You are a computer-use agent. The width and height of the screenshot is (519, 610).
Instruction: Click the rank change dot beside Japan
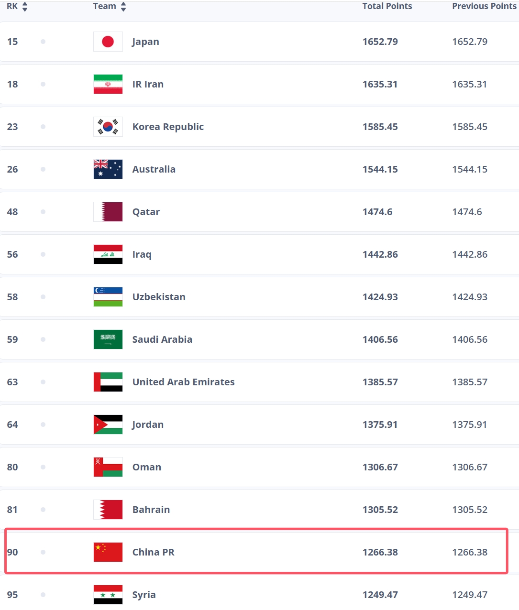pos(43,42)
